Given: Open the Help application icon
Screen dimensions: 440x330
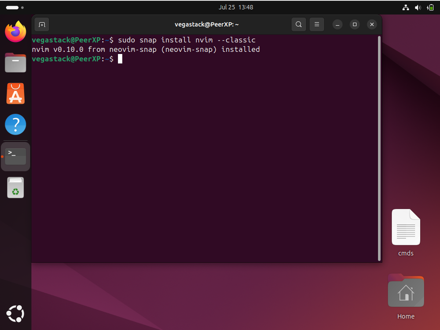Looking at the screenshot, I should tap(15, 125).
